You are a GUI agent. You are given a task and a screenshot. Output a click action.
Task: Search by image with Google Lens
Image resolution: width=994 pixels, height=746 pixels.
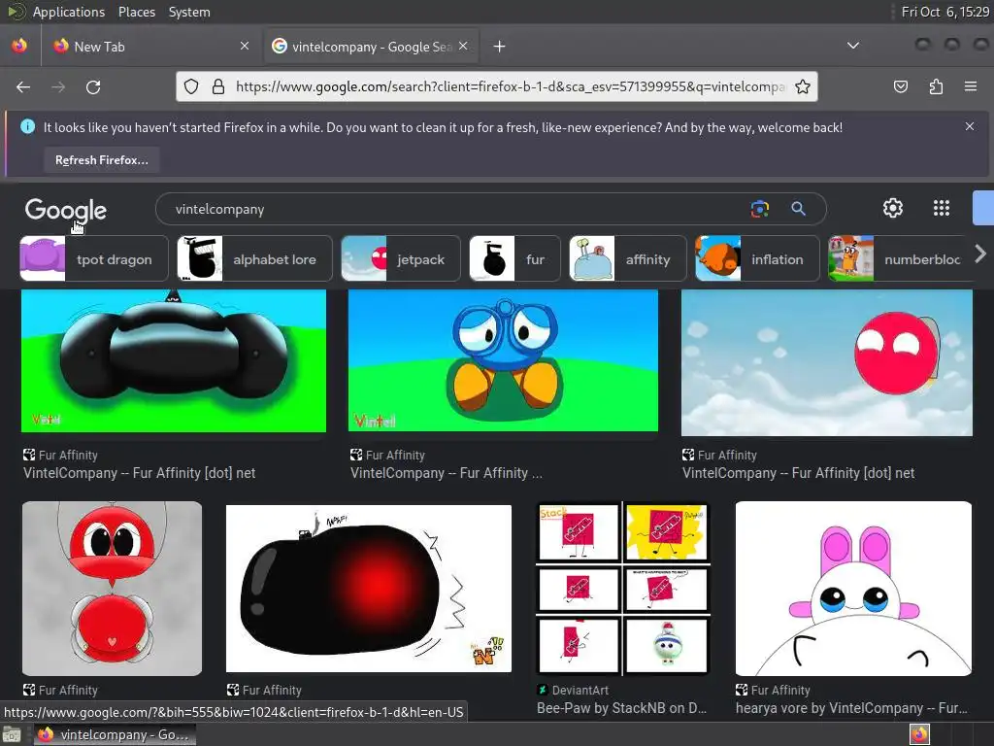(759, 209)
